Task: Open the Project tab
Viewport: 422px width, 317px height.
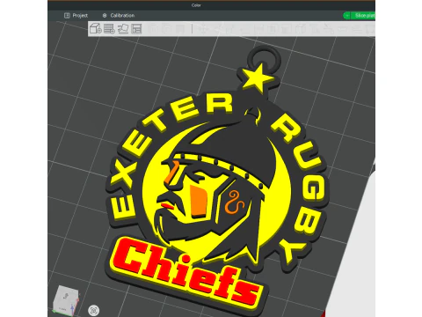Action: (x=76, y=16)
